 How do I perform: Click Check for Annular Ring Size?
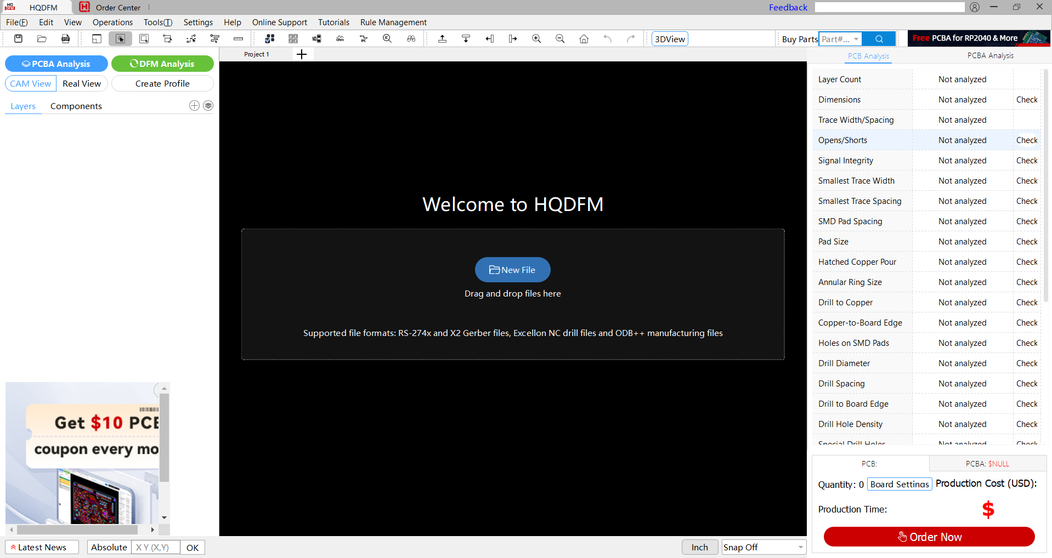pos(1027,282)
